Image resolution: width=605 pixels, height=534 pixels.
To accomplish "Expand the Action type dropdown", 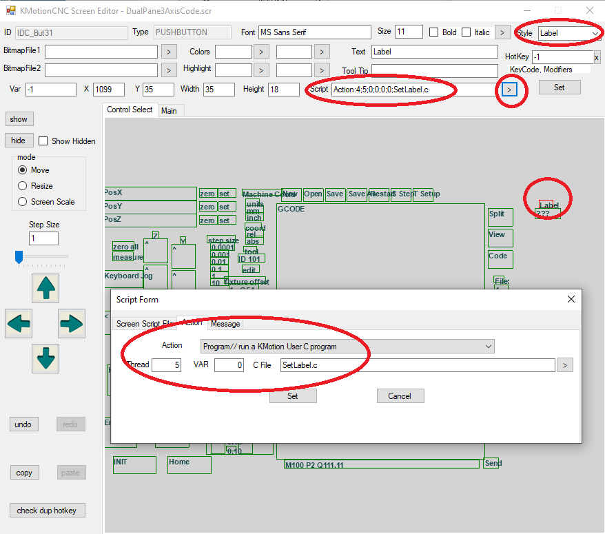I will 488,346.
